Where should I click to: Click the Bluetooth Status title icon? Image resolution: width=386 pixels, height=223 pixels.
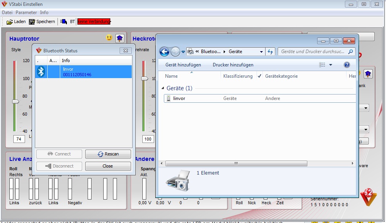click(39, 50)
